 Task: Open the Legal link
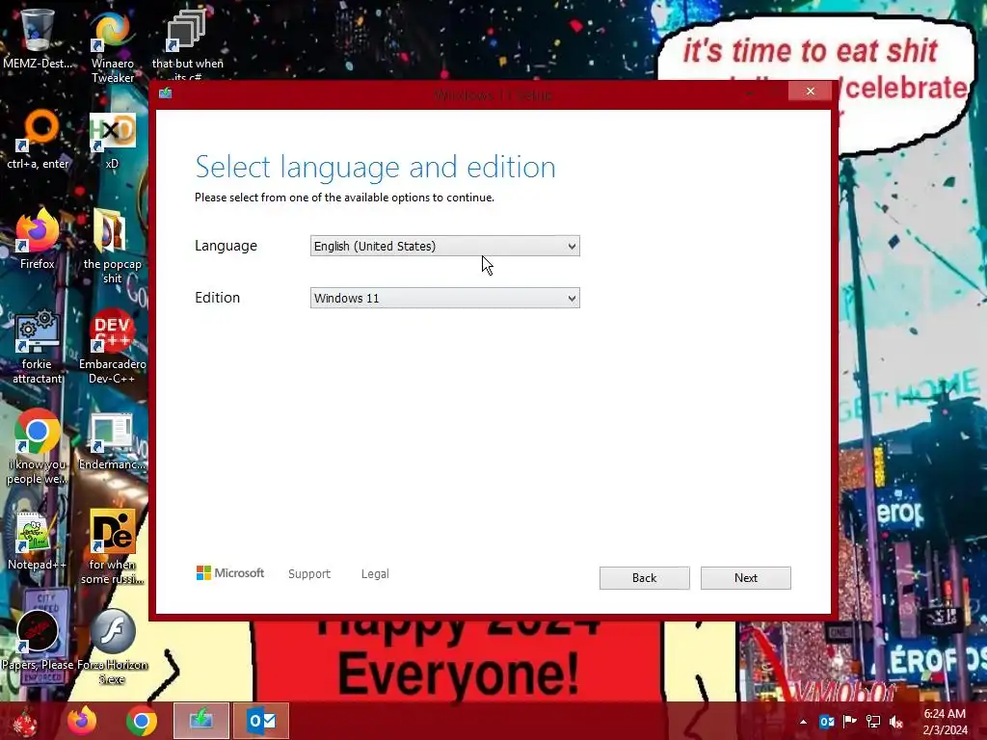(375, 574)
